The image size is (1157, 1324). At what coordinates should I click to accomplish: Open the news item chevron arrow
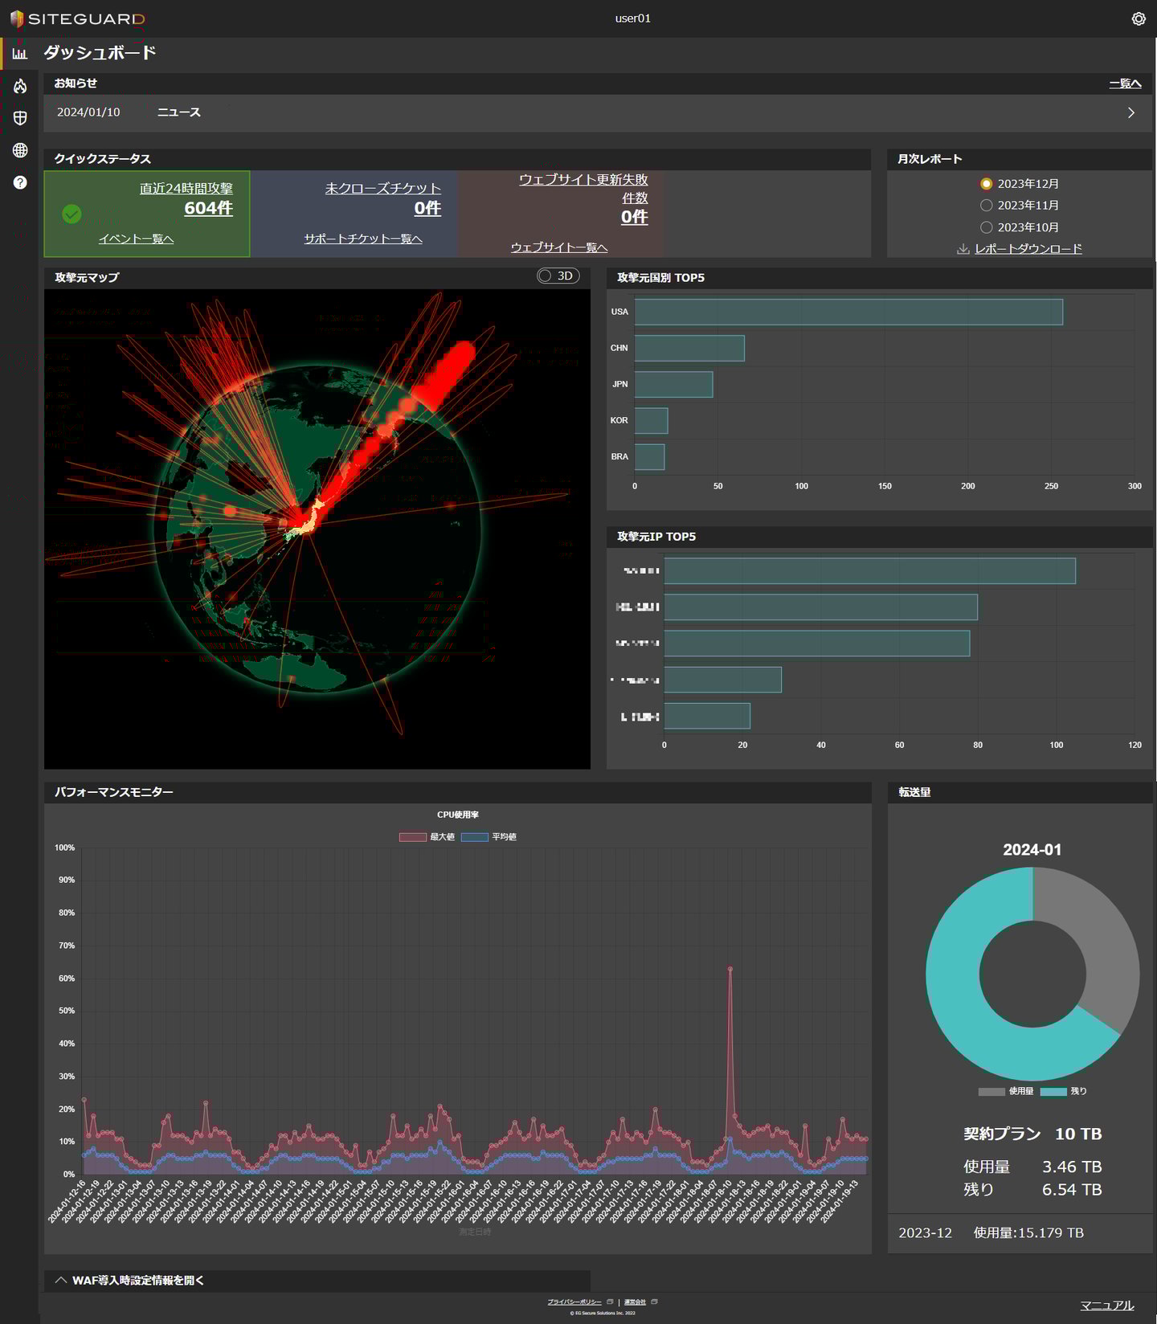[x=1130, y=112]
